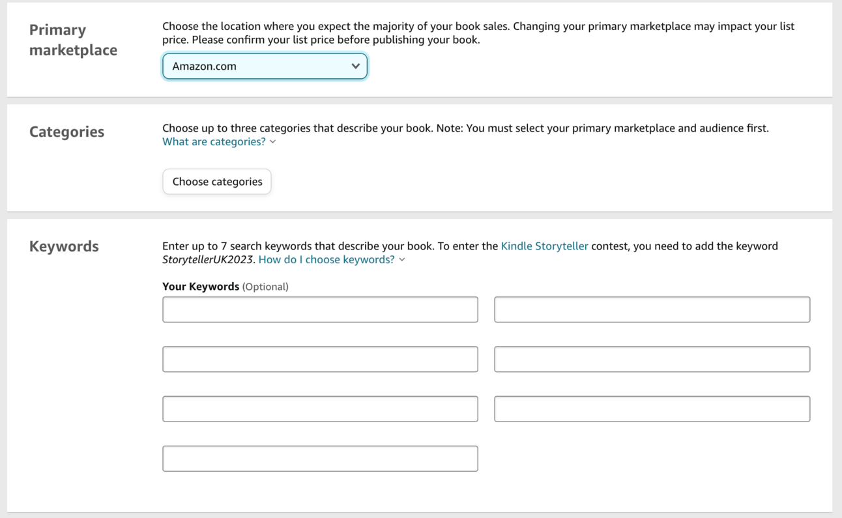The height and width of the screenshot is (518, 842).
Task: Click the 'Your Keywords (Optional)' label
Action: pos(225,287)
